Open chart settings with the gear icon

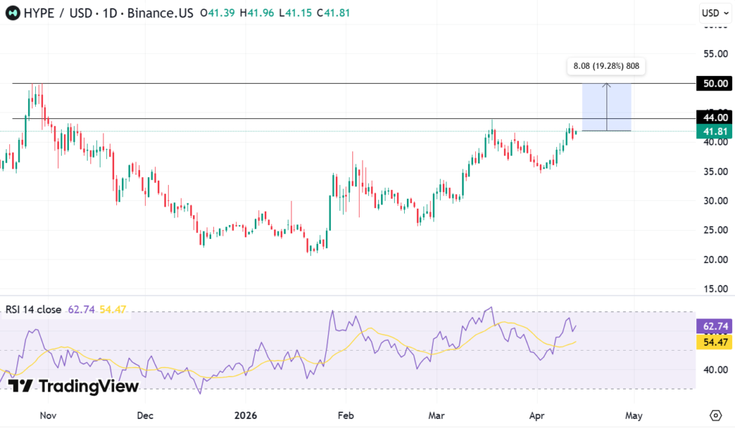pos(716,415)
